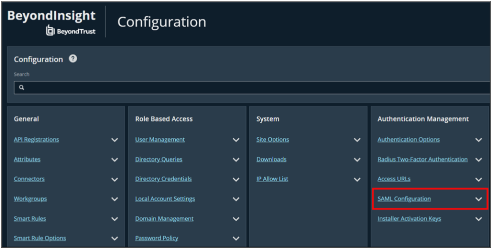Viewport: 492px width, 249px height.
Task: Expand the User Management chevron
Action: point(236,140)
